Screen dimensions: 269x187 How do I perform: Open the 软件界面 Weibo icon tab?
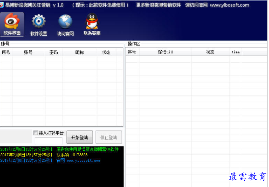[12, 24]
